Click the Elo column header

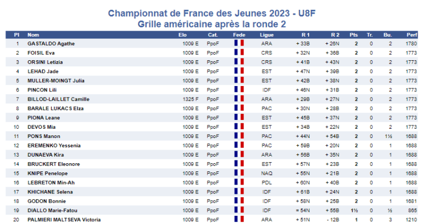[183, 35]
